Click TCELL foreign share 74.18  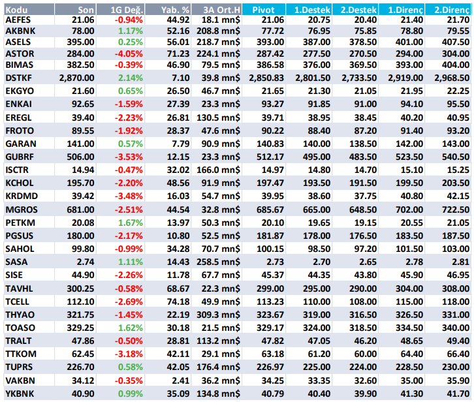point(178,301)
